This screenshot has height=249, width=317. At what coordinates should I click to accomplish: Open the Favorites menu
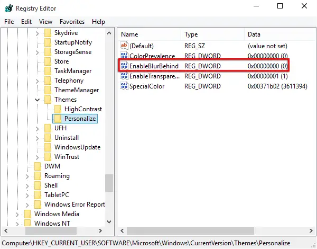click(x=72, y=22)
